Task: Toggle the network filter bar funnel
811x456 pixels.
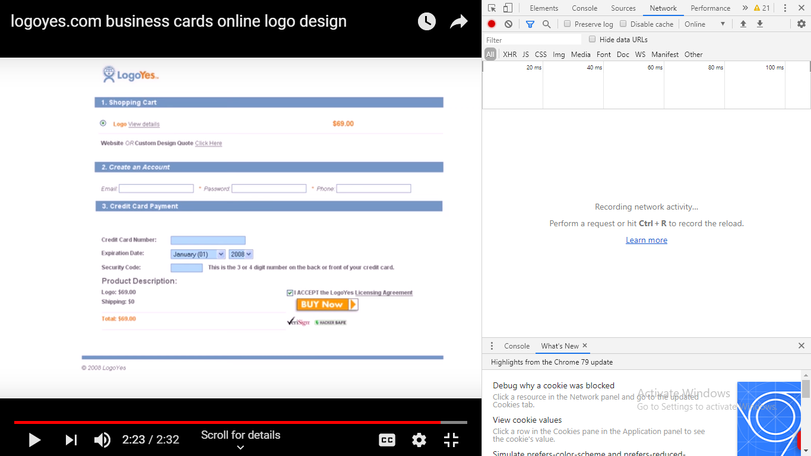Action: tap(530, 24)
